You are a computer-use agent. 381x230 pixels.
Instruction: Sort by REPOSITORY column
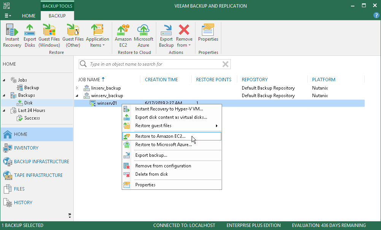point(255,80)
